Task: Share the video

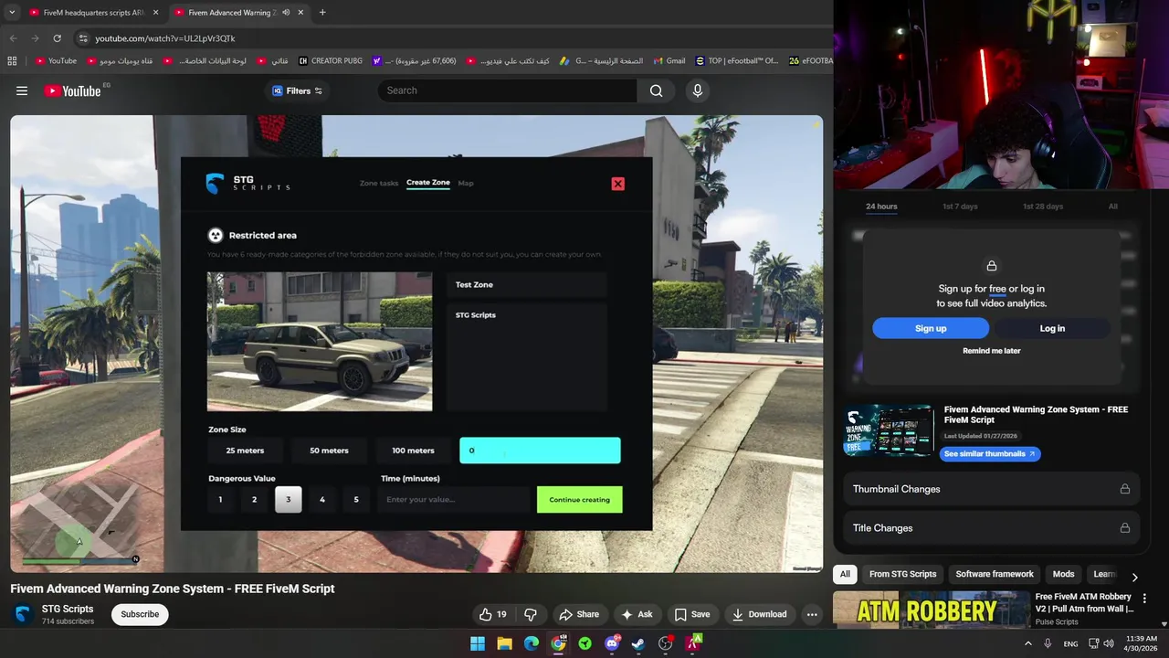Action: 579,614
